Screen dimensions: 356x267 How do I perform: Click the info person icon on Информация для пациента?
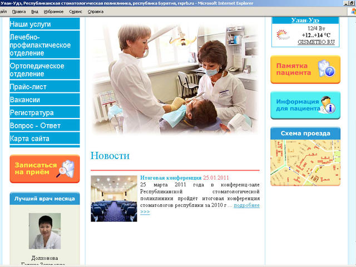(328, 105)
